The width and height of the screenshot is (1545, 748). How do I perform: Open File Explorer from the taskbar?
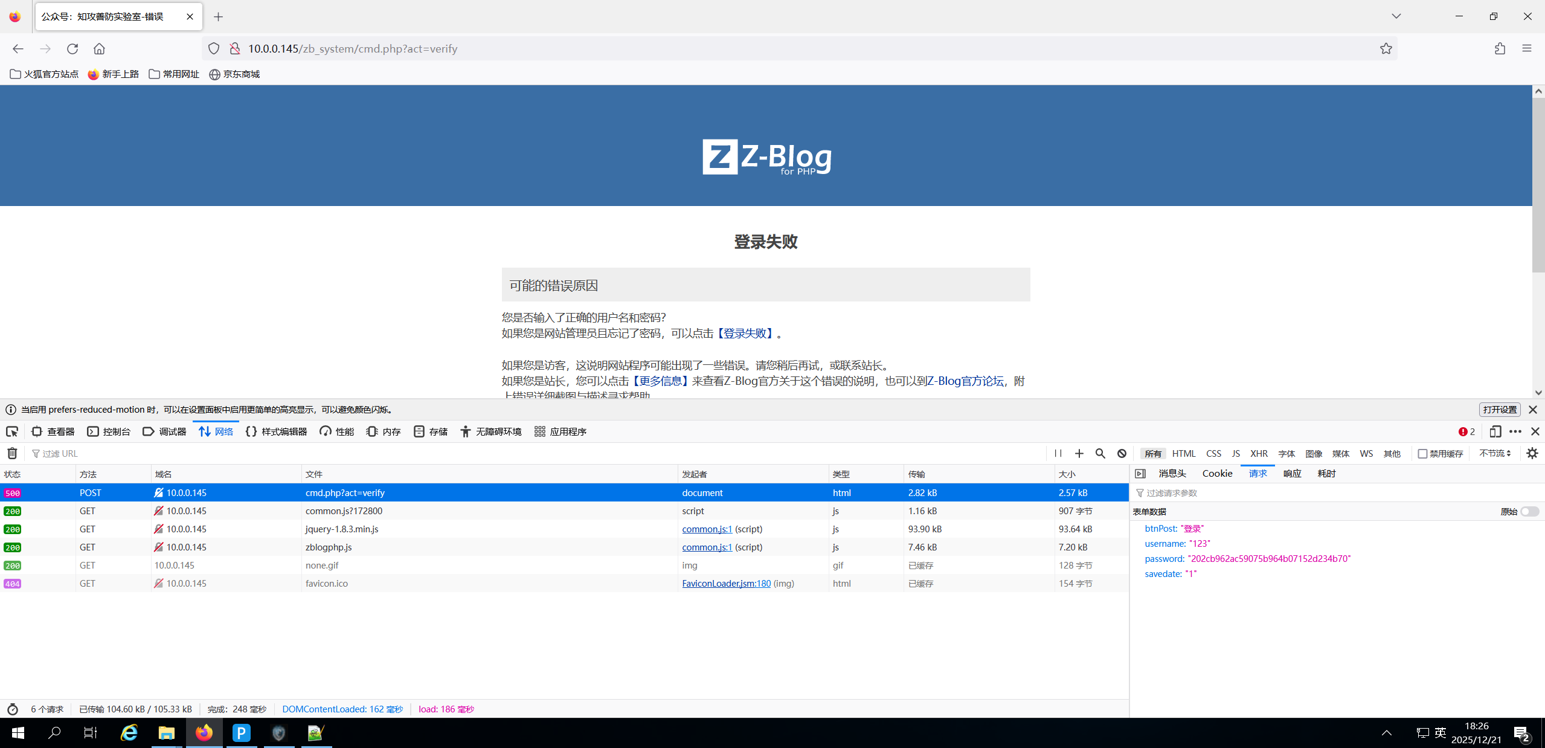point(167,733)
